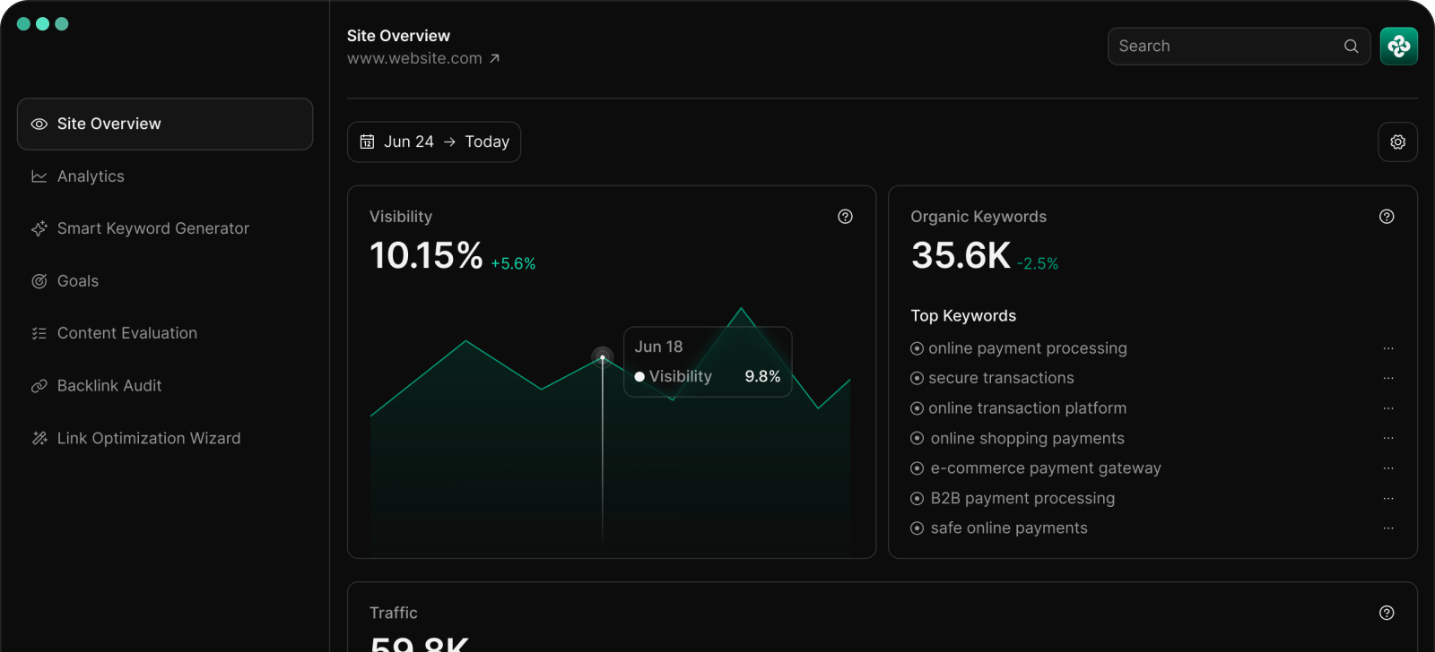Click the settings gear icon
This screenshot has height=652, width=1435.
[1397, 142]
